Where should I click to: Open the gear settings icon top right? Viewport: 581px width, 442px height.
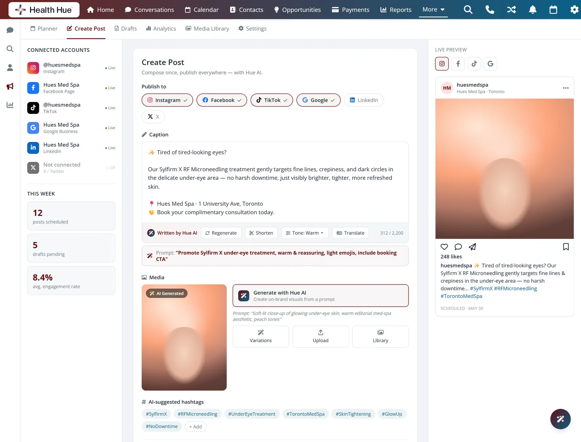(574, 10)
